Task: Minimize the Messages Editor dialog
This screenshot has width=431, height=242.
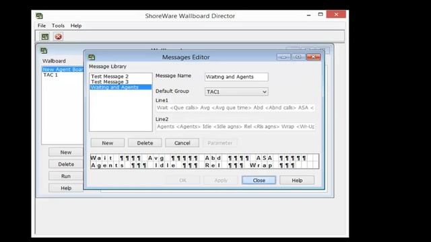Action: pyautogui.click(x=284, y=56)
